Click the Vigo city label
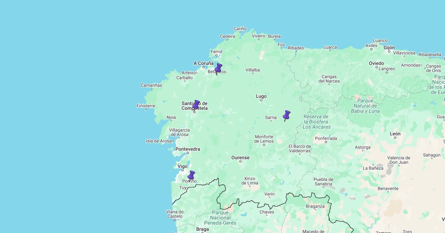 (x=182, y=166)
